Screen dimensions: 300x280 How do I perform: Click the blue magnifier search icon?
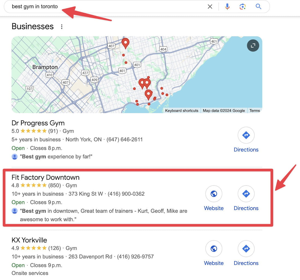tap(258, 7)
